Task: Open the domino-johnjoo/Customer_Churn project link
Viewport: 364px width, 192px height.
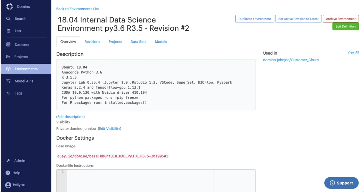Action: pyautogui.click(x=291, y=60)
